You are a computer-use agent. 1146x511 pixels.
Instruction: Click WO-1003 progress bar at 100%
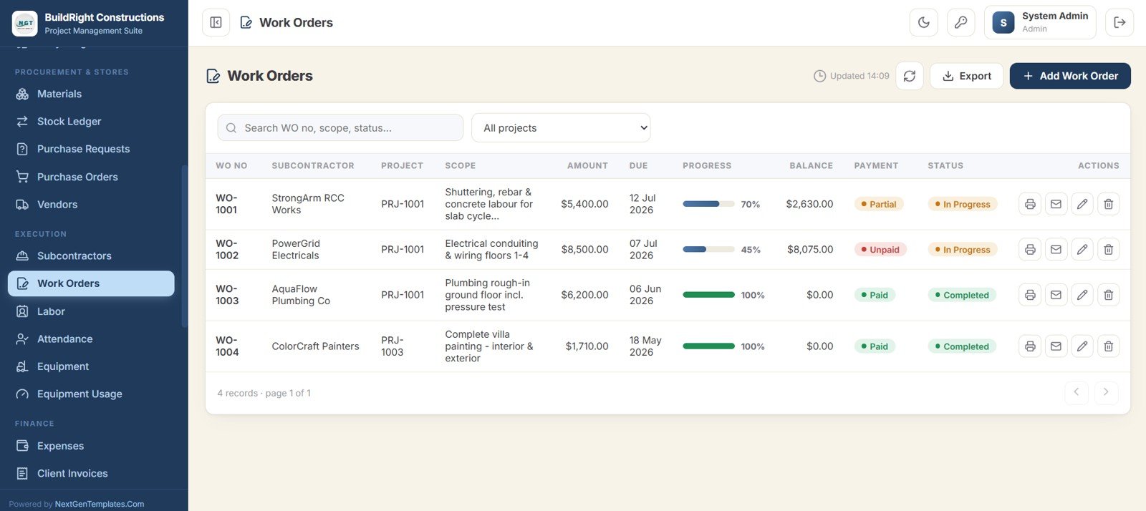pos(708,295)
